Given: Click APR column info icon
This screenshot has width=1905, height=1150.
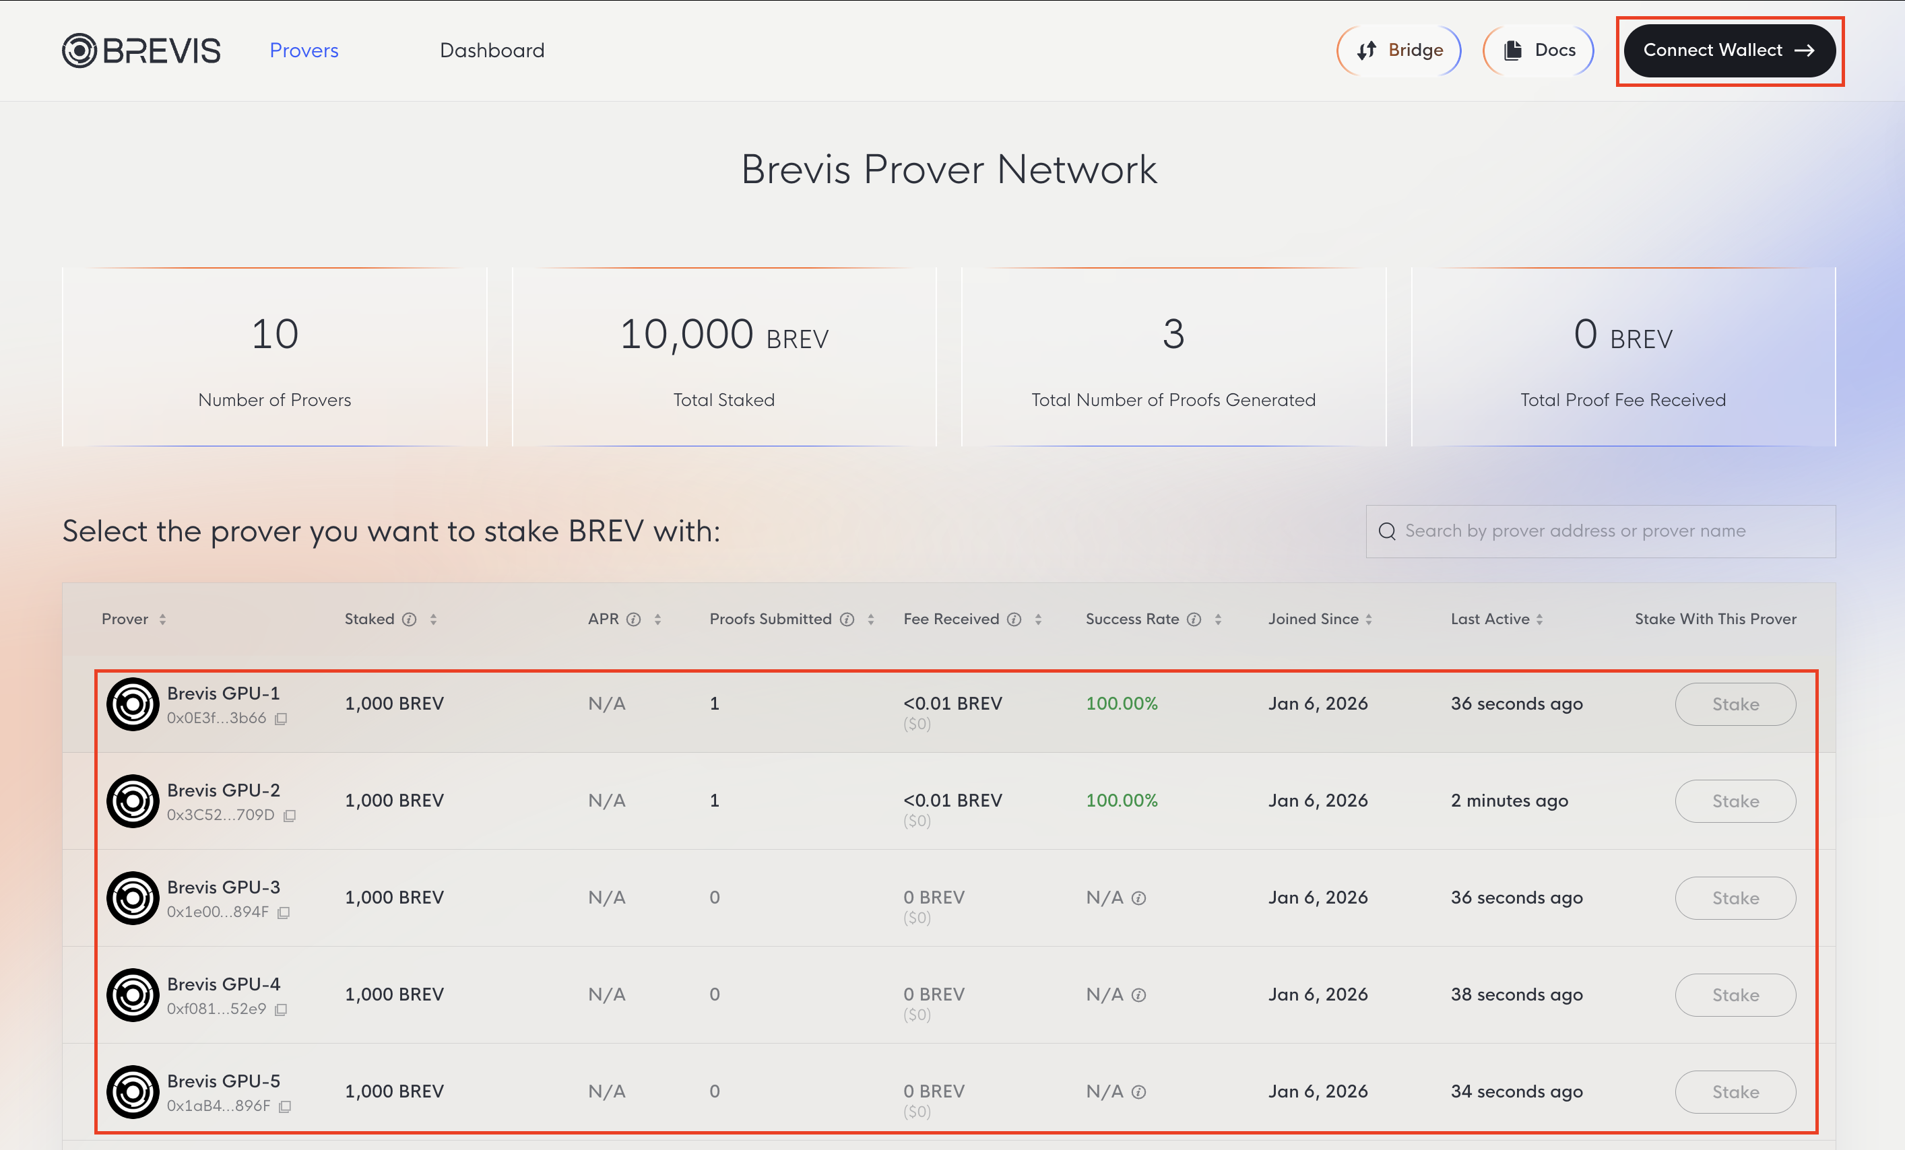Looking at the screenshot, I should pos(634,619).
